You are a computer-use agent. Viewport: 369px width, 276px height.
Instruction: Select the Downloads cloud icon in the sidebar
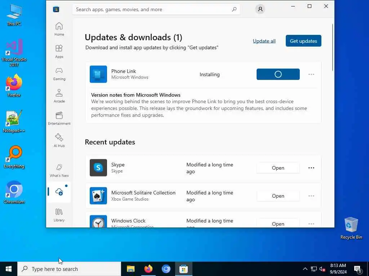point(59,192)
